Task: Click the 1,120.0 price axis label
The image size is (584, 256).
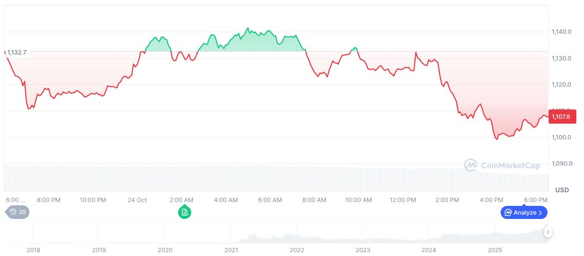Action: pos(561,85)
